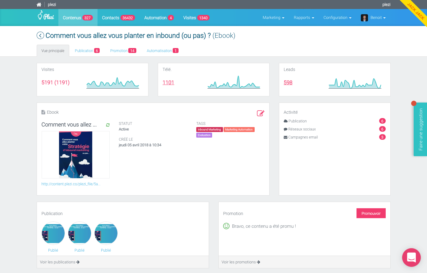Open the Faire une suggestion side tab
Image resolution: width=427 pixels, height=273 pixels.
coord(420,129)
